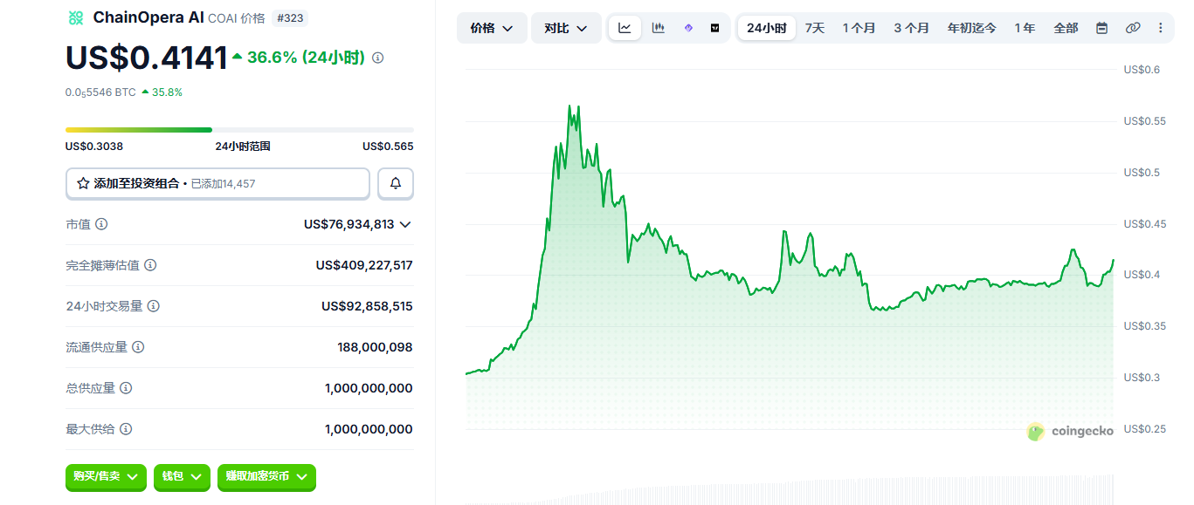Click the US$0.55 axis label

[x=1145, y=121]
